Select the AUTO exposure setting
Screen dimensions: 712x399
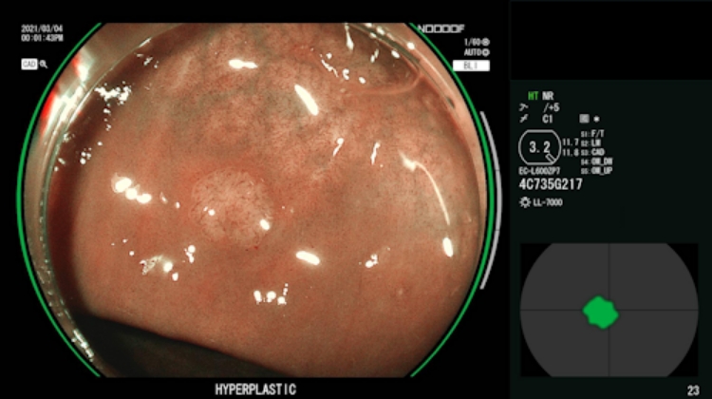click(473, 54)
